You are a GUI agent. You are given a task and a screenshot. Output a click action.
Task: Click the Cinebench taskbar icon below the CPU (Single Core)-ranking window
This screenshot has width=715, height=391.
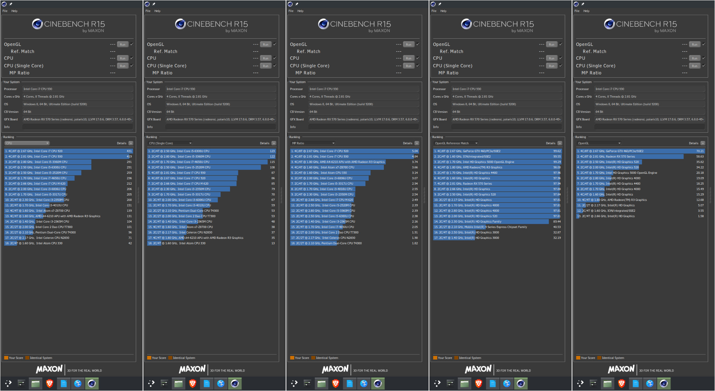[235, 383]
